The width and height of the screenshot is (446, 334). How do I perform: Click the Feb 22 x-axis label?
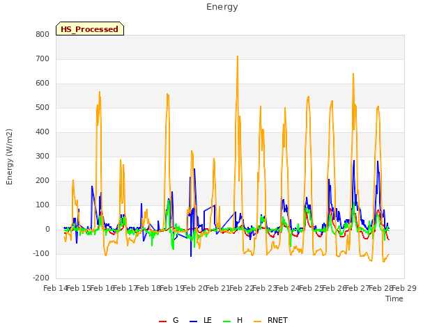point(242,288)
